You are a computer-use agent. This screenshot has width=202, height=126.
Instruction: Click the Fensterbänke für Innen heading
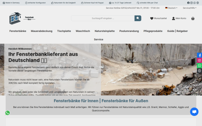tap(76, 101)
